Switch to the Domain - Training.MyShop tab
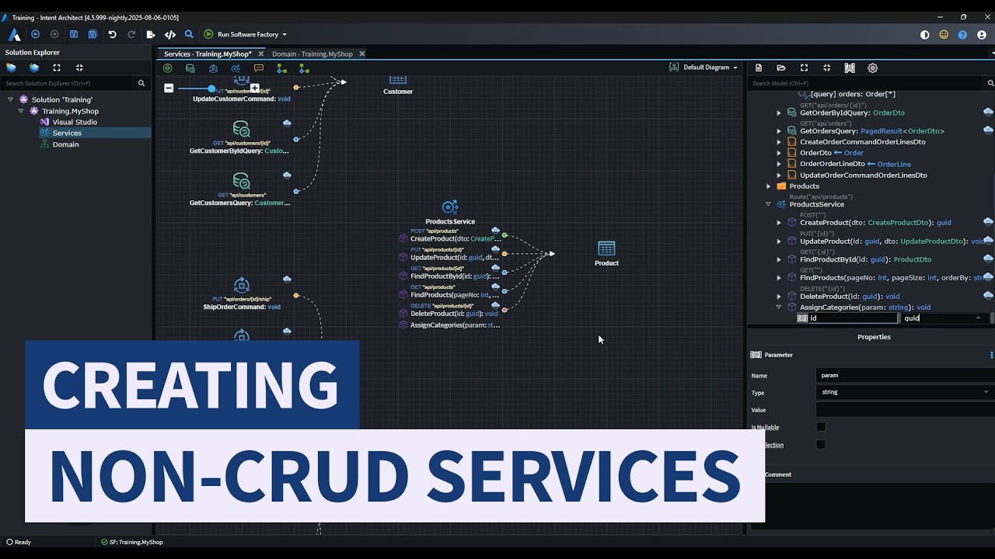 click(312, 54)
